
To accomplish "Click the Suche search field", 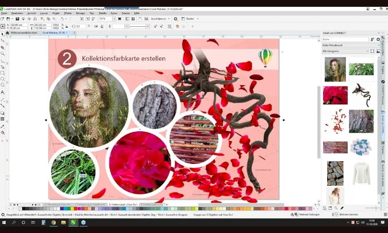I will pyautogui.click(x=345, y=40).
